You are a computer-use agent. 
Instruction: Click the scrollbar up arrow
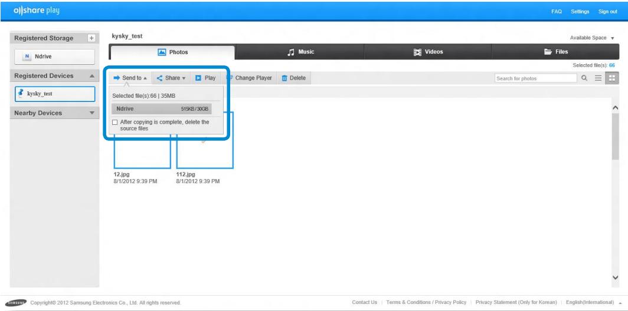[x=615, y=108]
